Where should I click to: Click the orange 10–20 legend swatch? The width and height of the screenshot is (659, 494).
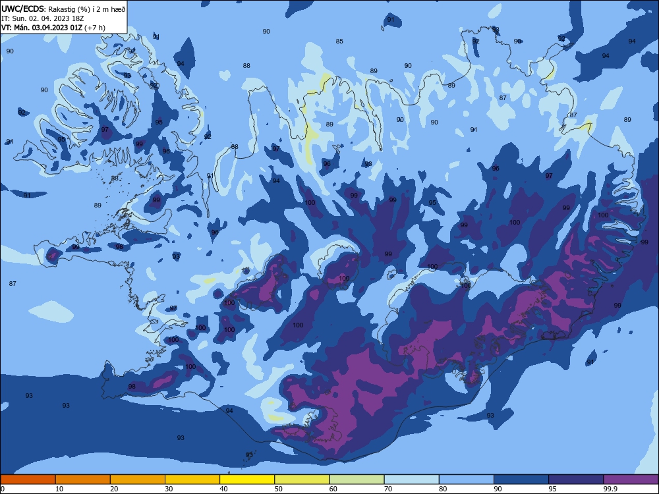pyautogui.click(x=83, y=480)
